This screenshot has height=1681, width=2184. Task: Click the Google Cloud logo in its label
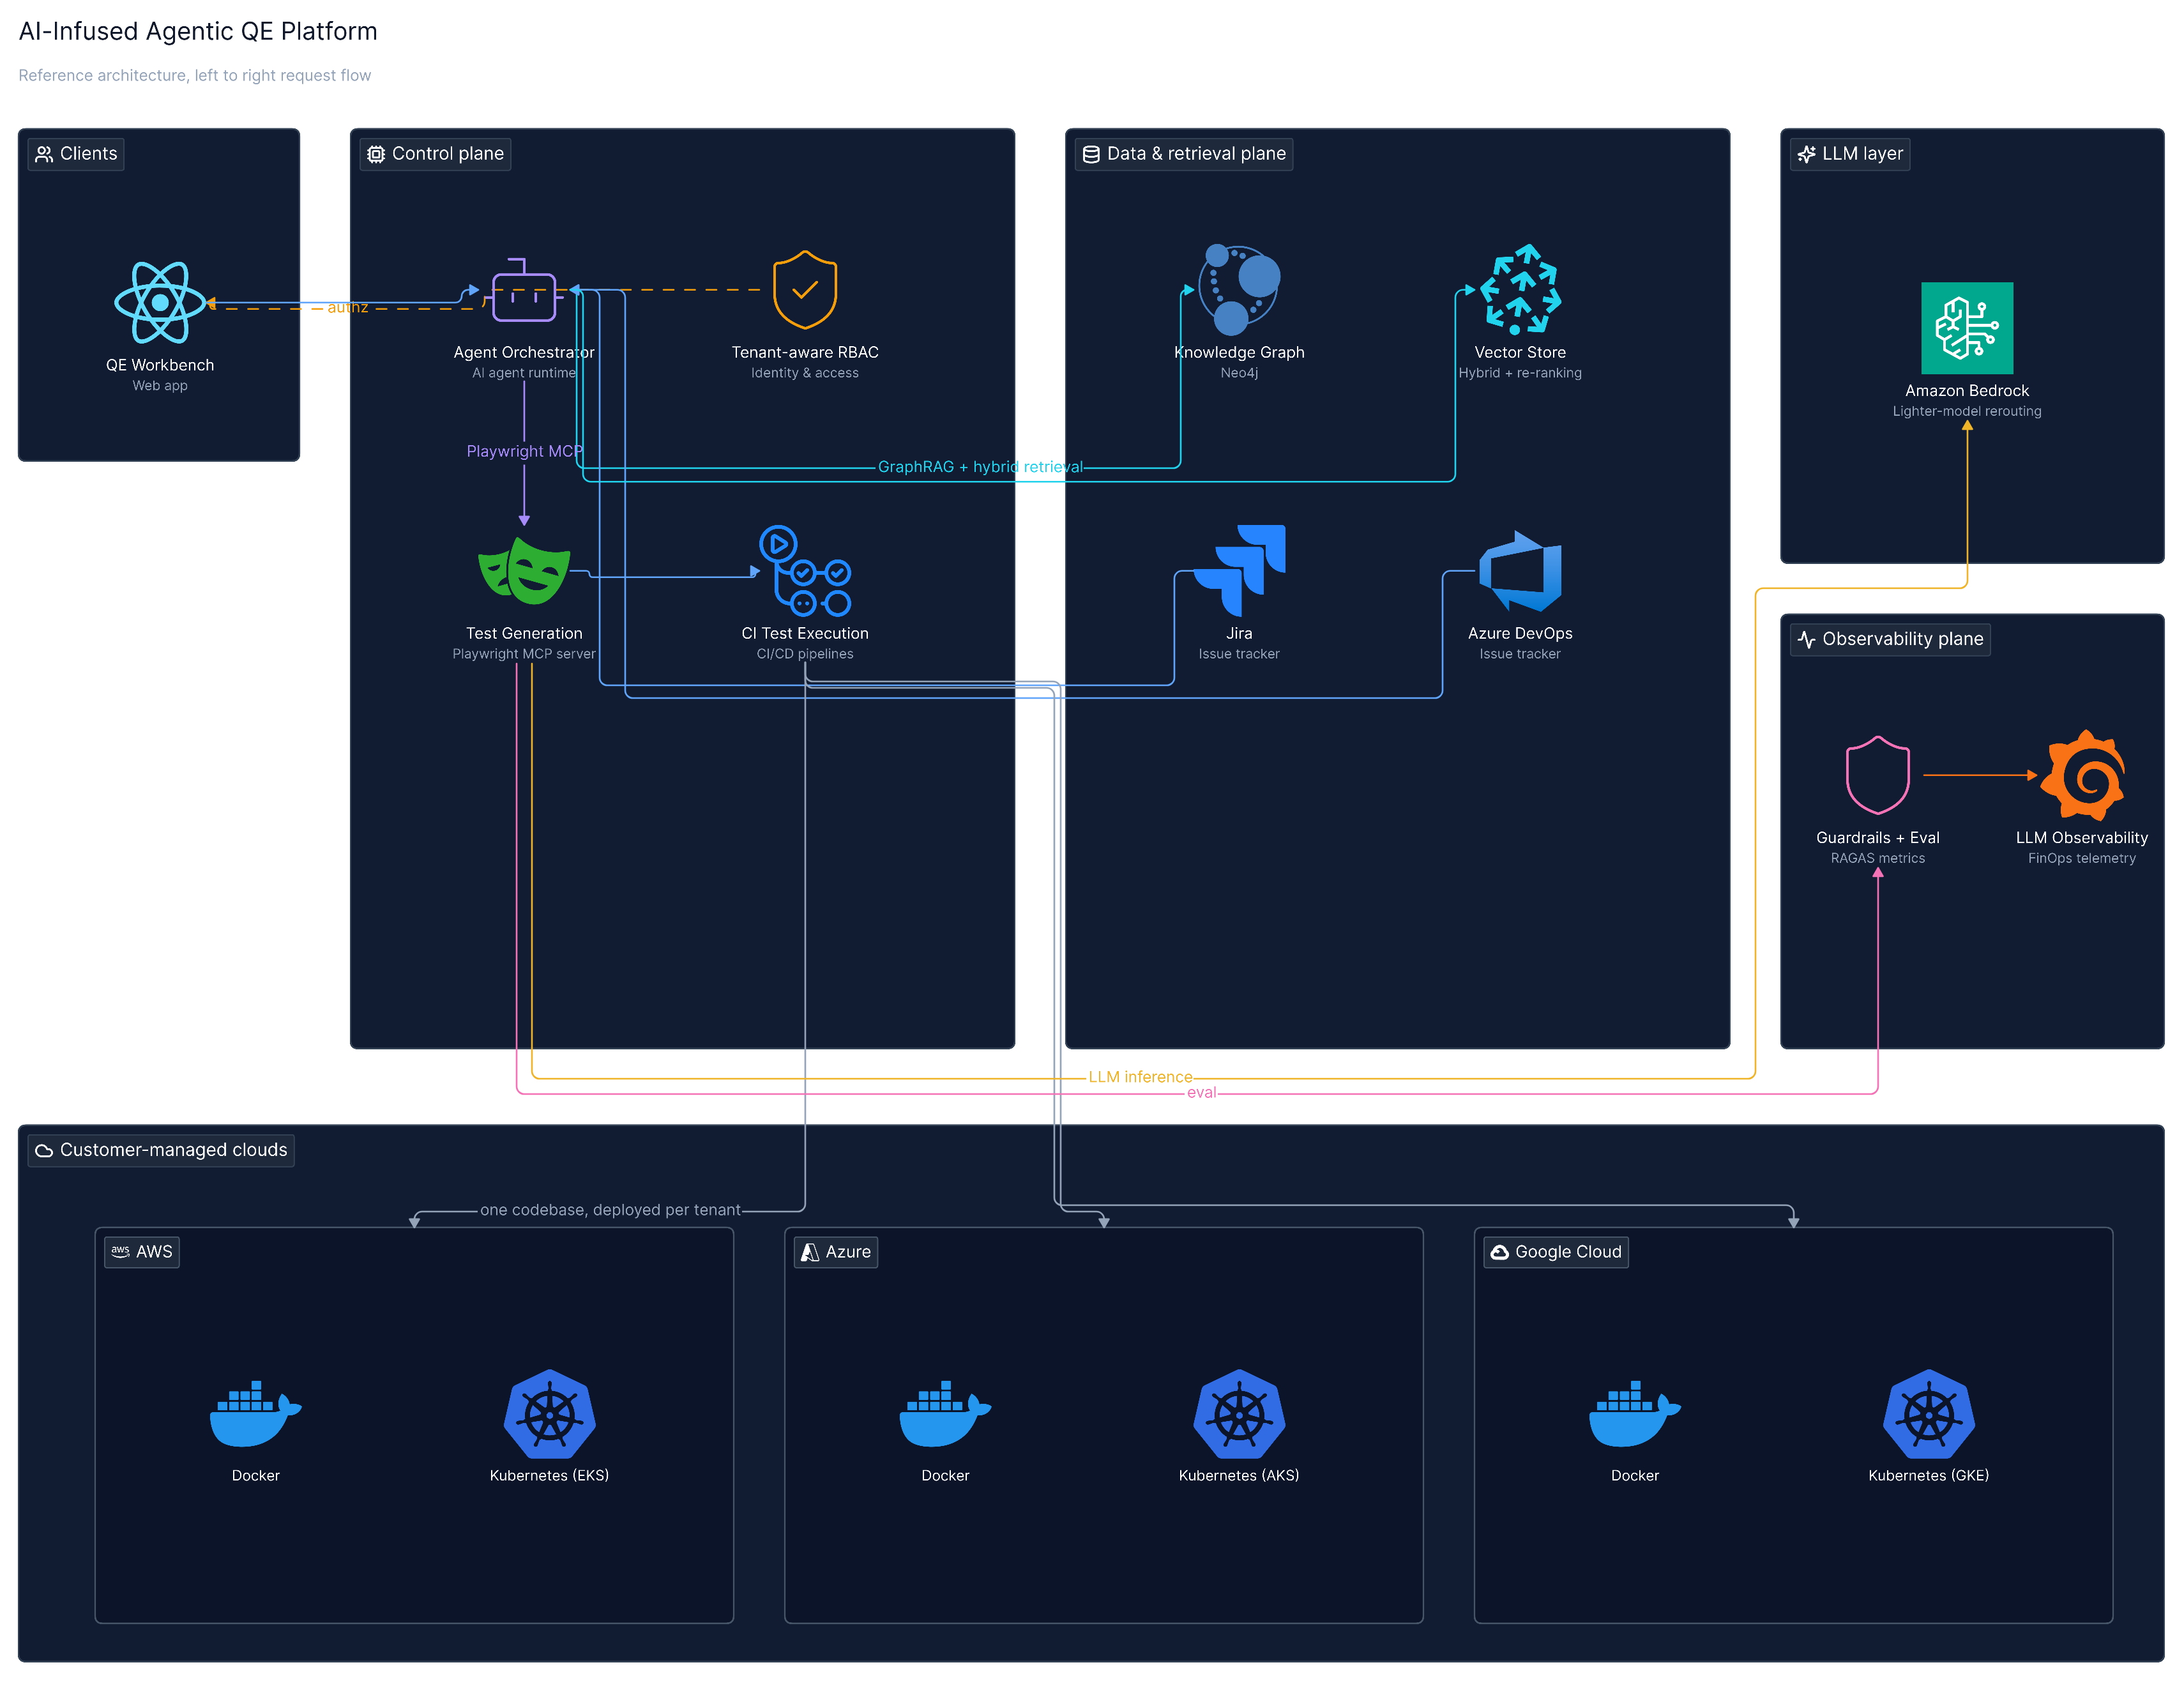(1500, 1252)
